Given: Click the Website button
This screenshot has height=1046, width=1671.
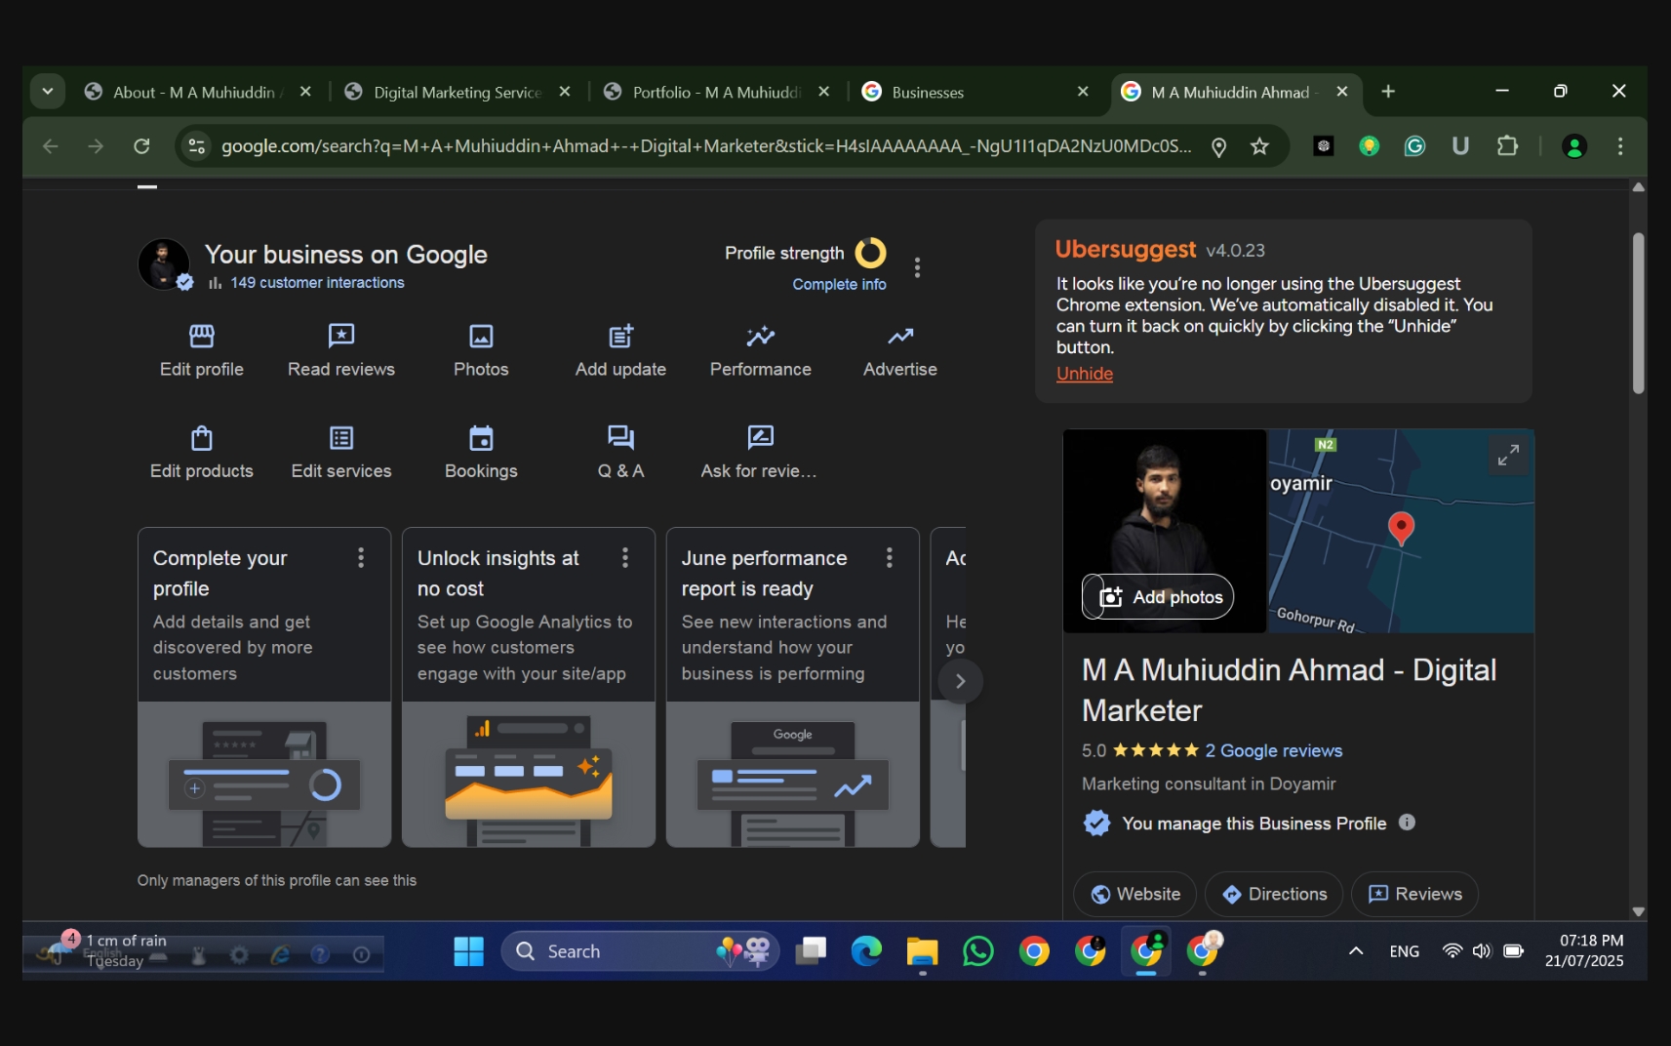Looking at the screenshot, I should (x=1135, y=894).
